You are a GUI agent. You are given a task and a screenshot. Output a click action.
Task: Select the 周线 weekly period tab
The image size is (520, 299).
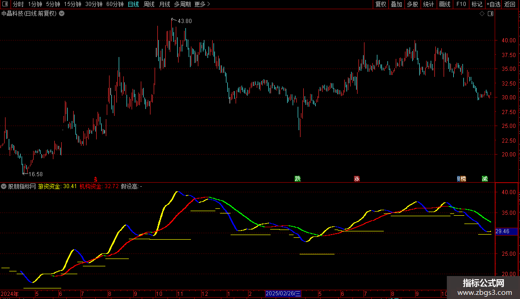click(149, 4)
